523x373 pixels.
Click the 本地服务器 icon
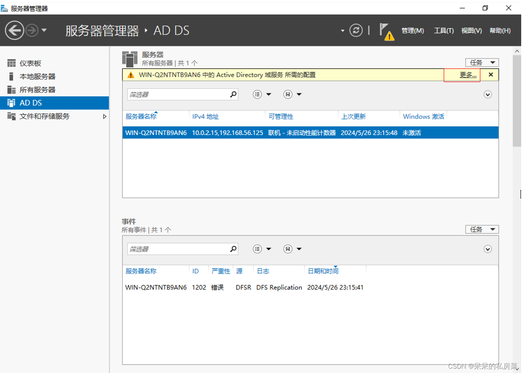tap(11, 77)
